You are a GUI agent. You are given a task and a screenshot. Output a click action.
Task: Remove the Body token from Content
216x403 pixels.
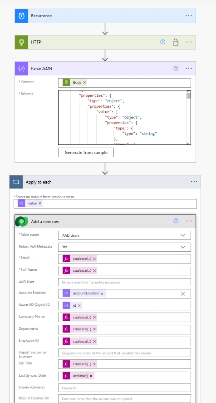coord(84,83)
